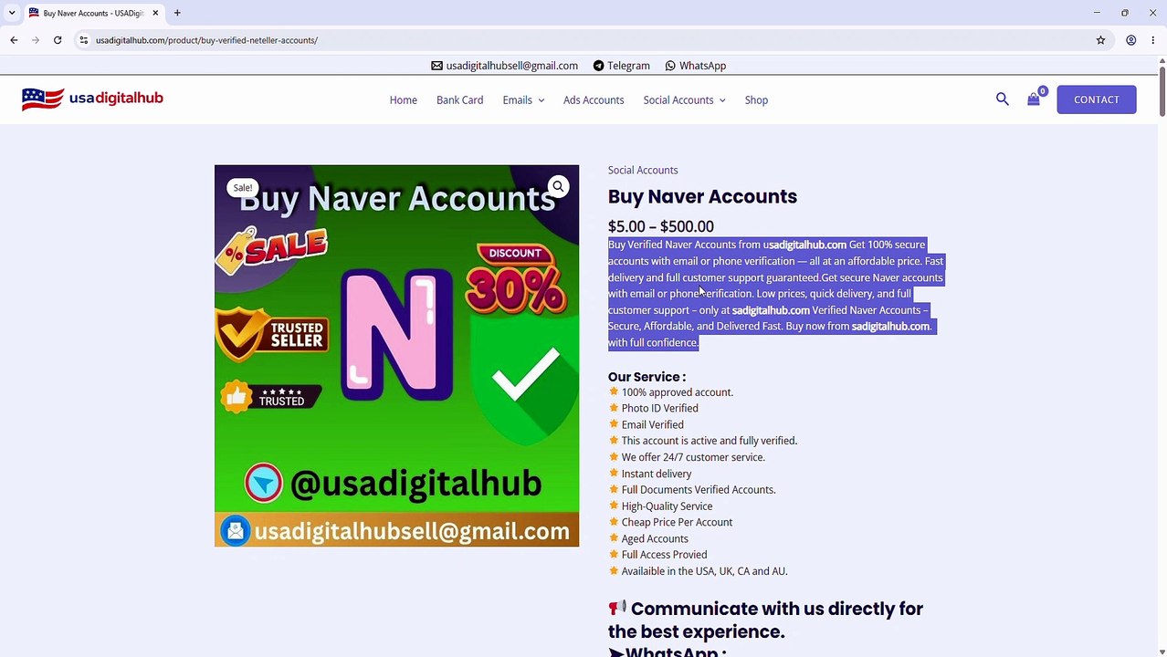Image resolution: width=1167 pixels, height=657 pixels.
Task: Click the WhatsApp link text
Action: [702, 66]
